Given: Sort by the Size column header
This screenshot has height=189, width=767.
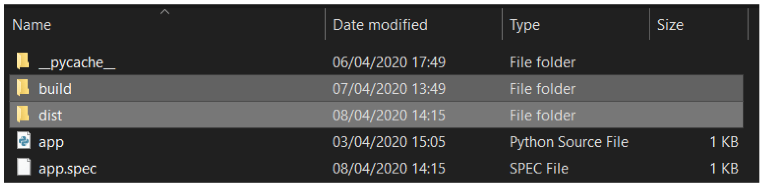Looking at the screenshot, I should 670,25.
